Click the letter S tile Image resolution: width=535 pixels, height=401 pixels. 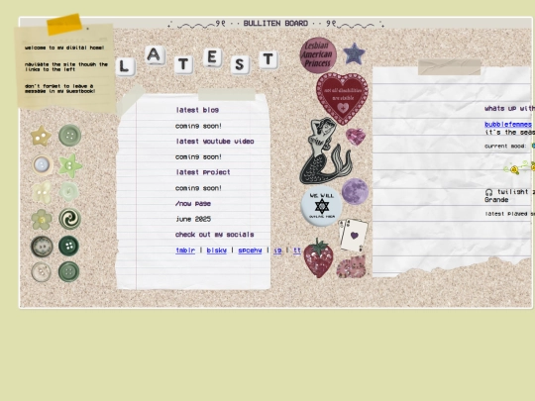(x=240, y=64)
